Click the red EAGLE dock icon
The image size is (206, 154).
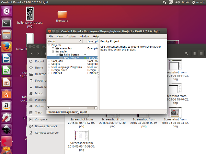(6, 141)
